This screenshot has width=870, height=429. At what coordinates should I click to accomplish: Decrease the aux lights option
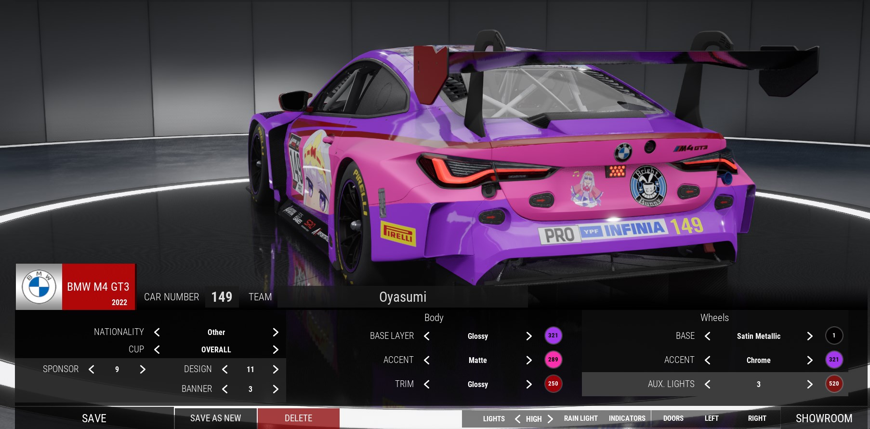(708, 384)
